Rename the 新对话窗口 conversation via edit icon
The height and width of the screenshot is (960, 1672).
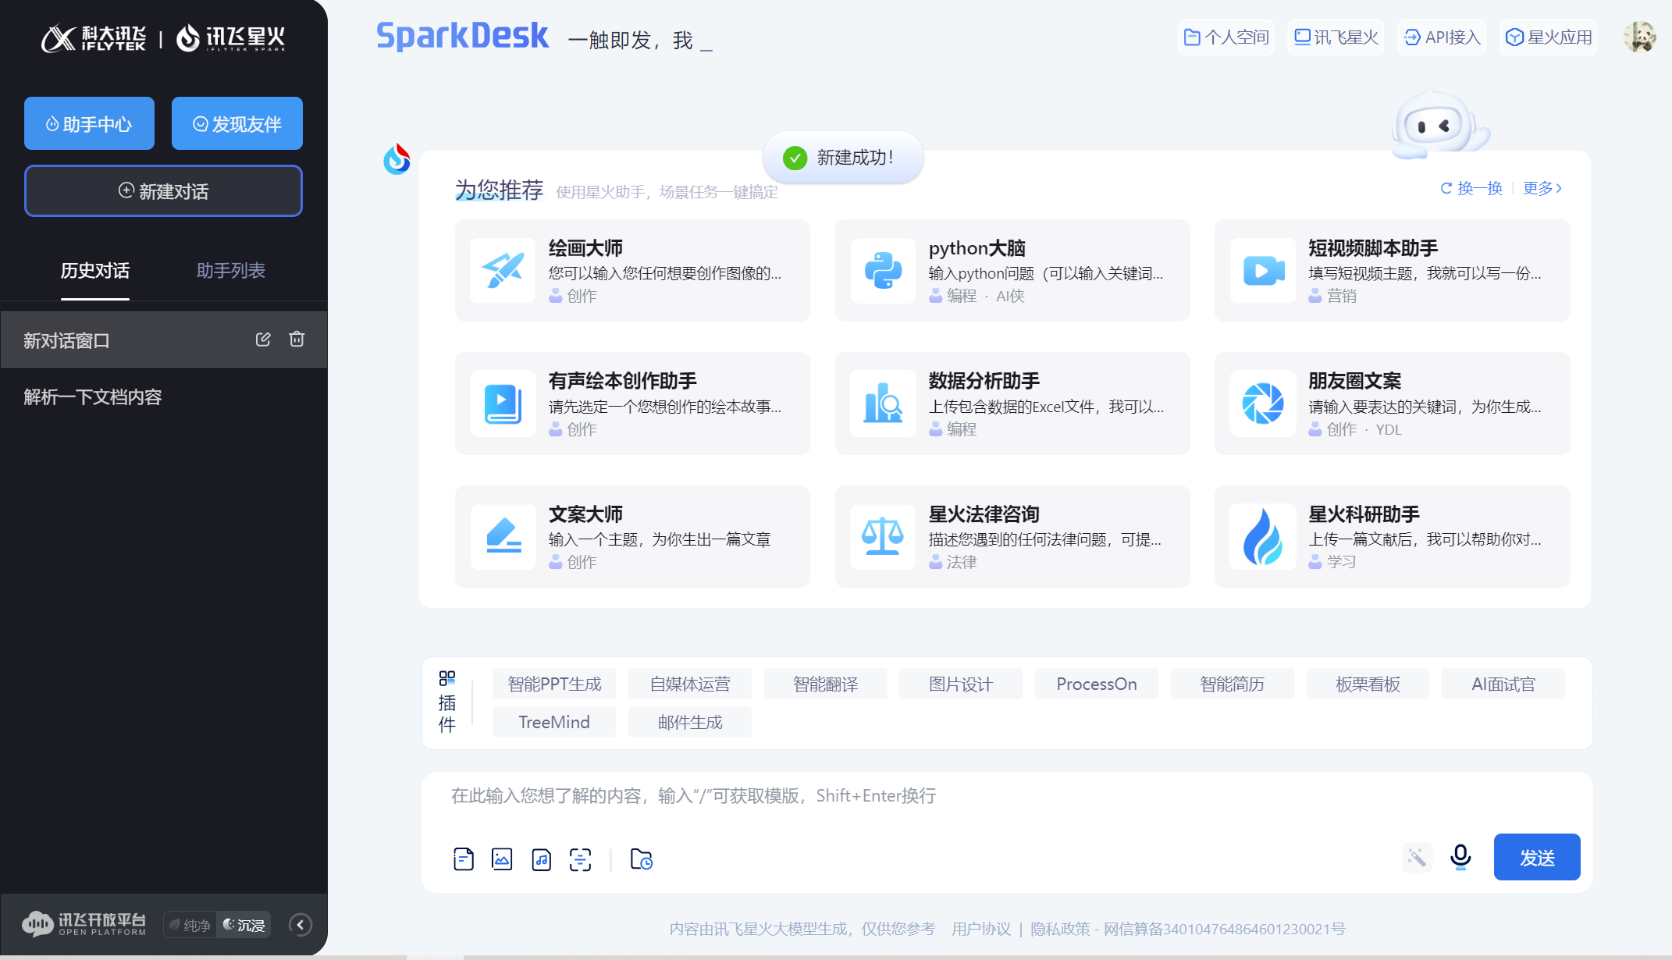pyautogui.click(x=263, y=340)
